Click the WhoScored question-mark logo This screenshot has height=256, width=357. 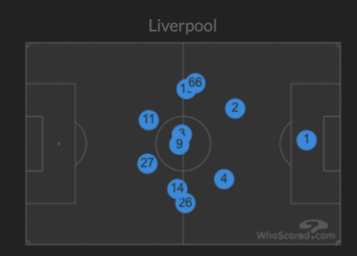[314, 226]
